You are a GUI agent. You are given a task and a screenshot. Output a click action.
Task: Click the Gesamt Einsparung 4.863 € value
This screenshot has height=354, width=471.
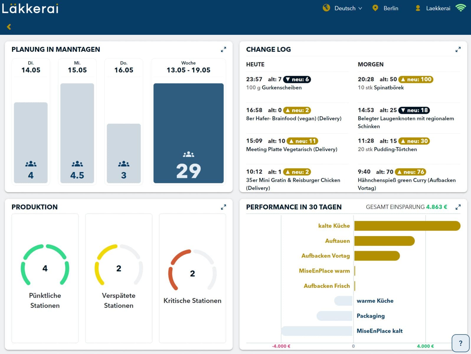[436, 207]
